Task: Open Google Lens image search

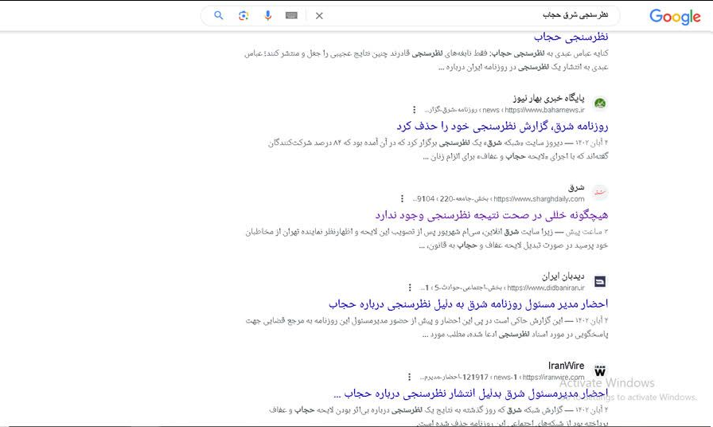Action: [244, 15]
